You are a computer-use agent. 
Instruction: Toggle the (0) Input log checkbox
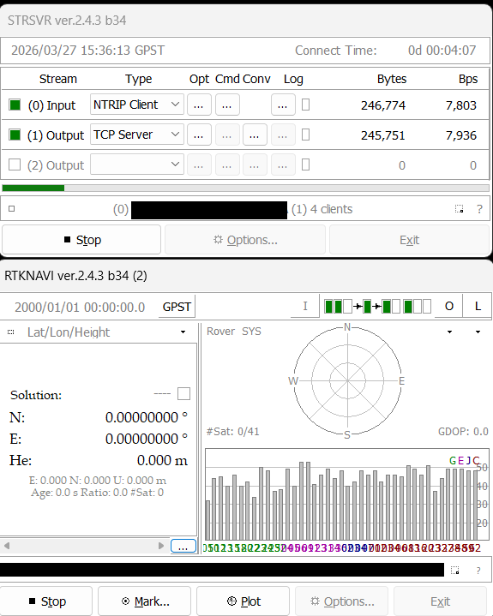pyautogui.click(x=305, y=105)
